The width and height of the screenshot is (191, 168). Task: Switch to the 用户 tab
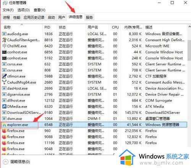pos(62,18)
